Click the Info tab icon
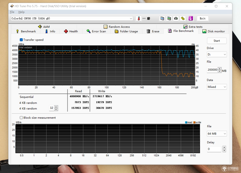This screenshot has width=241, height=173. coord(46,31)
